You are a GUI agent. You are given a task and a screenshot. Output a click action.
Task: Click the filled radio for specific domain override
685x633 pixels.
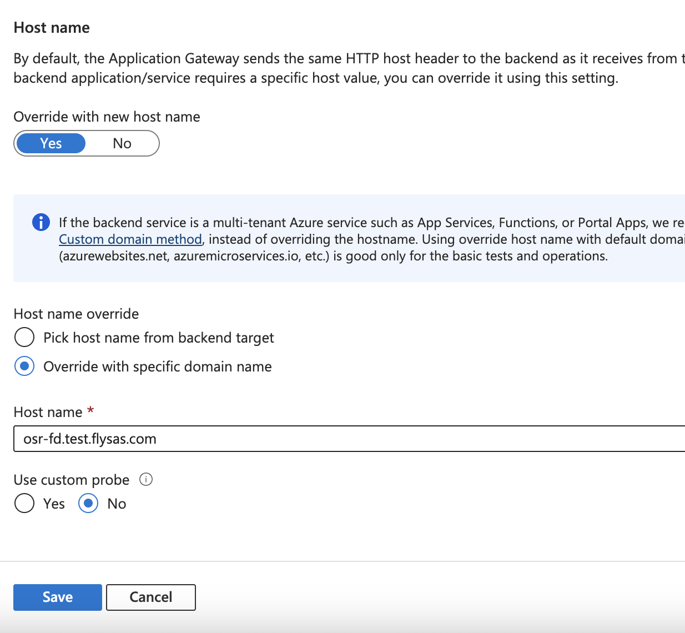tap(24, 366)
